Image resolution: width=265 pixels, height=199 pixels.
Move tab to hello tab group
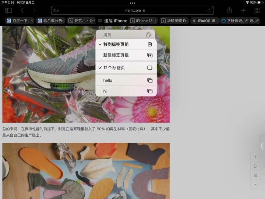(126, 80)
